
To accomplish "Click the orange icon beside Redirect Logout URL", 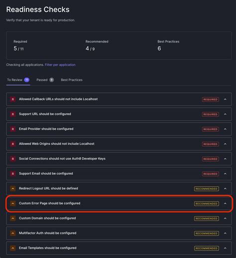I will coord(13,189).
